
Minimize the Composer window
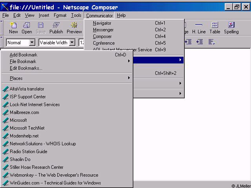point(228,7)
